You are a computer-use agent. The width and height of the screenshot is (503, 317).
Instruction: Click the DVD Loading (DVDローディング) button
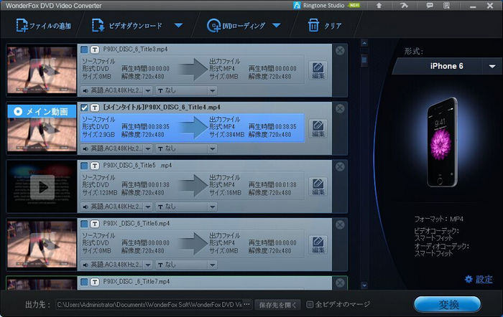[236, 25]
